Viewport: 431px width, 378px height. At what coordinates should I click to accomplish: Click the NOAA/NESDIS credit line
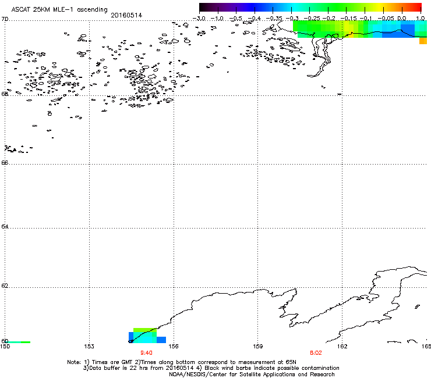point(252,375)
